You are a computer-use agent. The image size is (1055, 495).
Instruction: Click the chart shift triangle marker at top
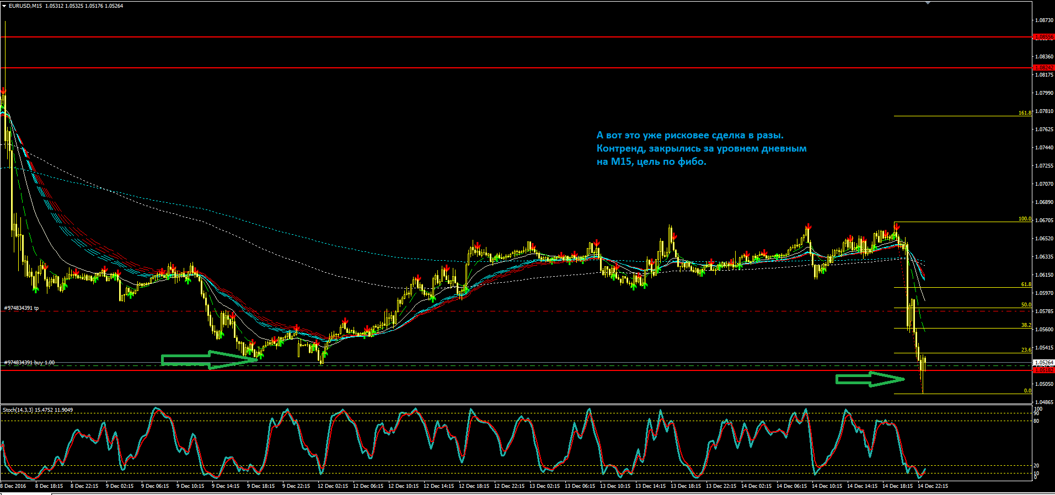click(x=928, y=3)
